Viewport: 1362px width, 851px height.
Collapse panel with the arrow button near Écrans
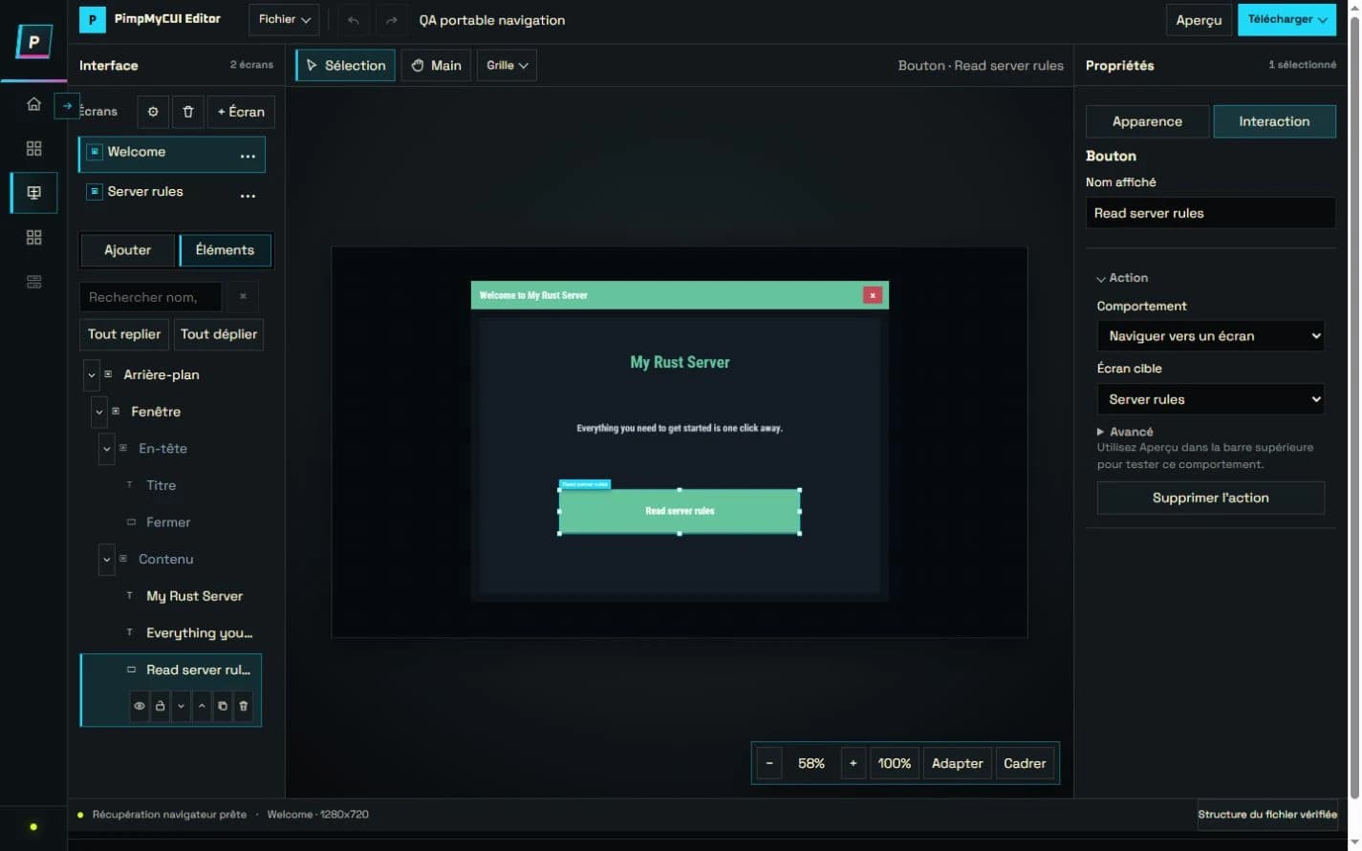click(x=67, y=106)
